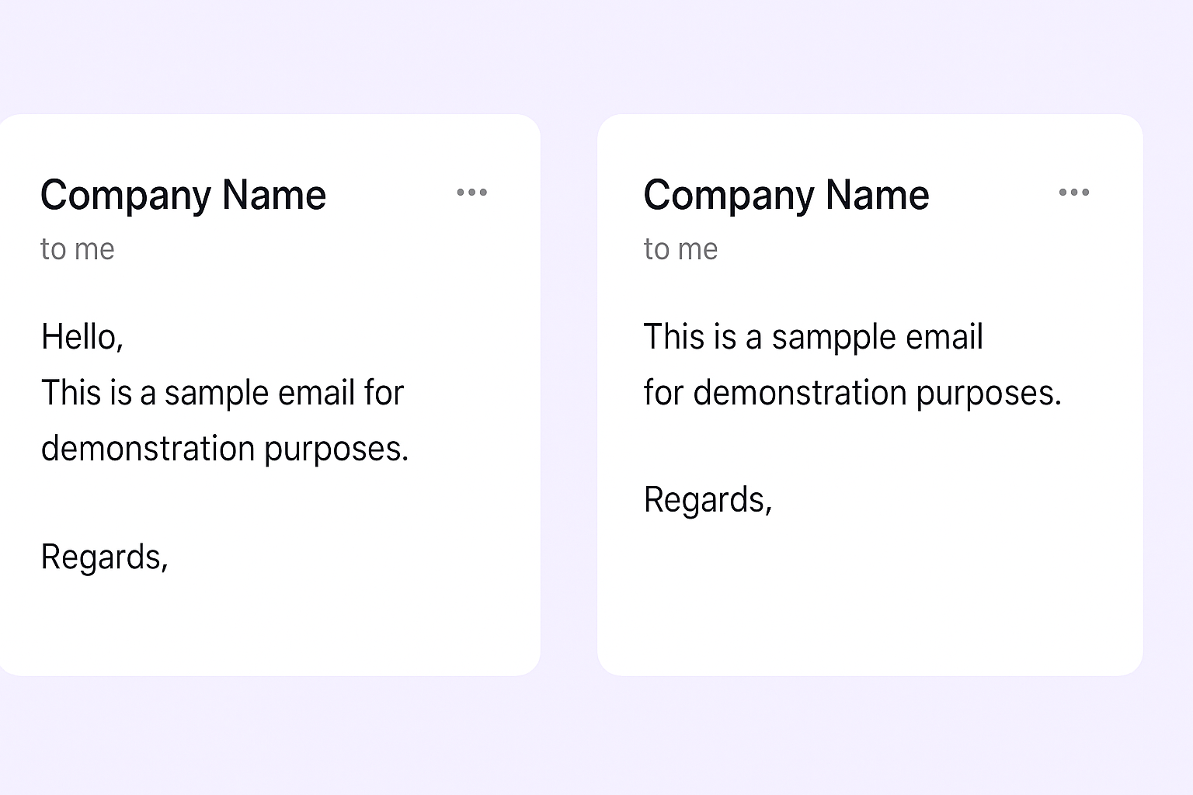Click the word 'purposes.' in the 'sampple' email
This screenshot has width=1193, height=795.
click(x=989, y=394)
